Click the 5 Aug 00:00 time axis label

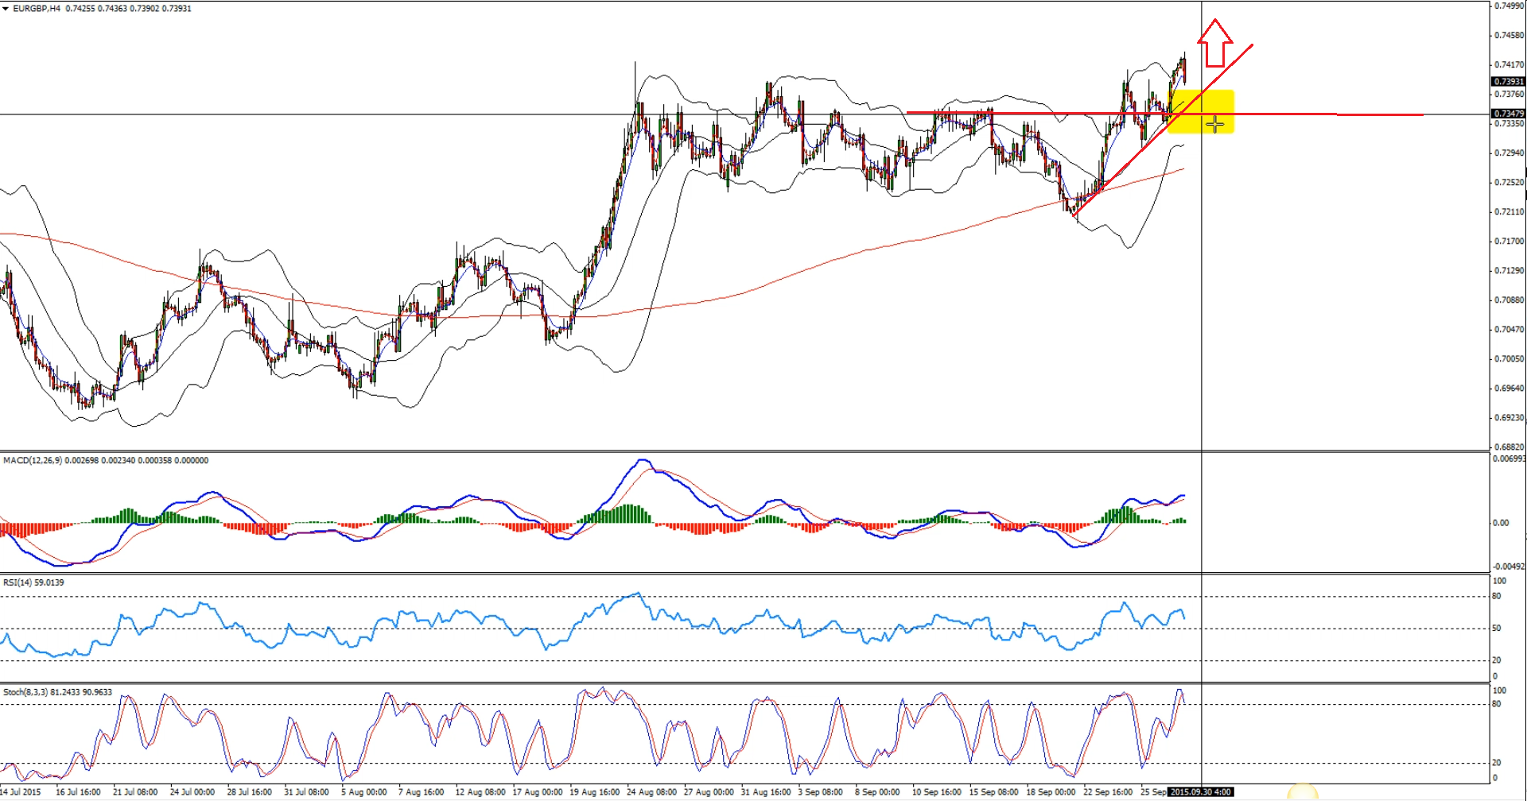tap(363, 791)
